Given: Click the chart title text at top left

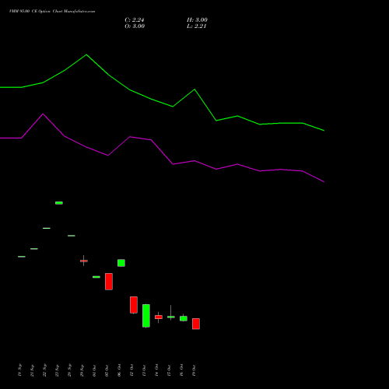Looking at the screenshot, I should coord(52,12).
